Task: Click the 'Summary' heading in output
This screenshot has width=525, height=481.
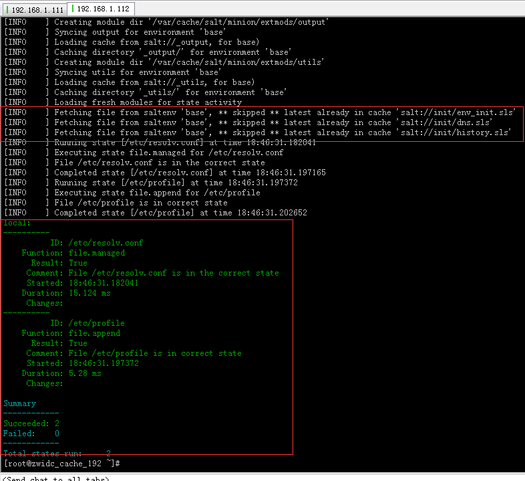Action: pos(20,403)
